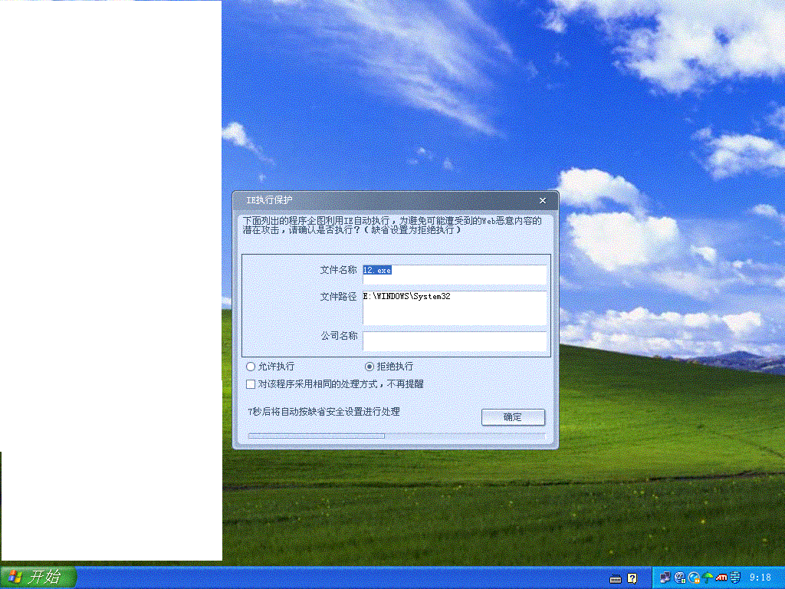
Task: Close the IE执行保护 dialog
Action: pyautogui.click(x=543, y=200)
